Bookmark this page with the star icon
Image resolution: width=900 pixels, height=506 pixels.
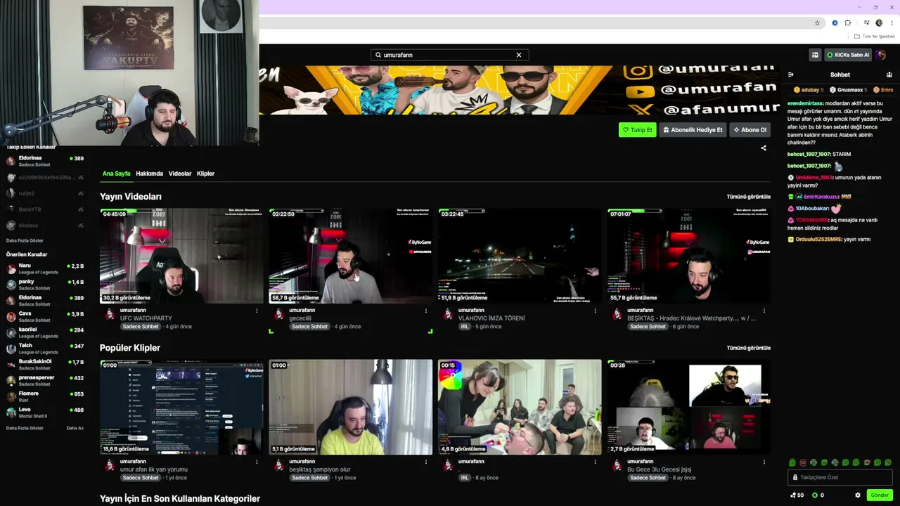click(x=817, y=22)
